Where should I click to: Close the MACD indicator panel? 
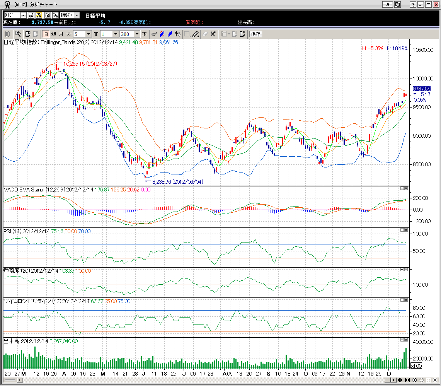(406, 188)
